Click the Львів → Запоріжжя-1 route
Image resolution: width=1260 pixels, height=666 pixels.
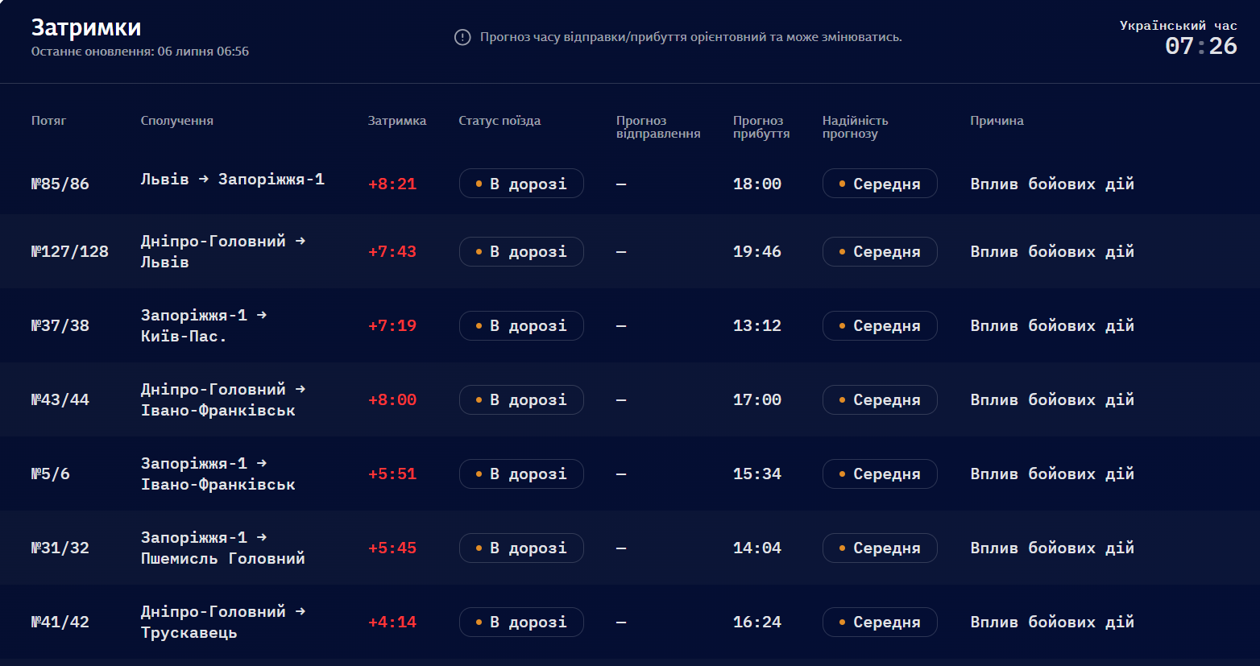[x=233, y=179]
